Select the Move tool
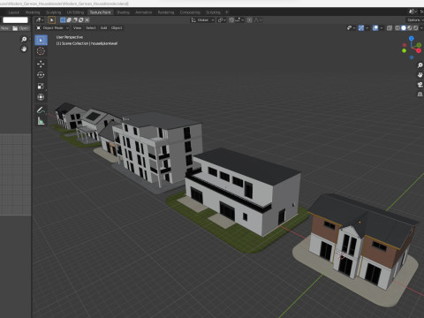 pos(41,64)
